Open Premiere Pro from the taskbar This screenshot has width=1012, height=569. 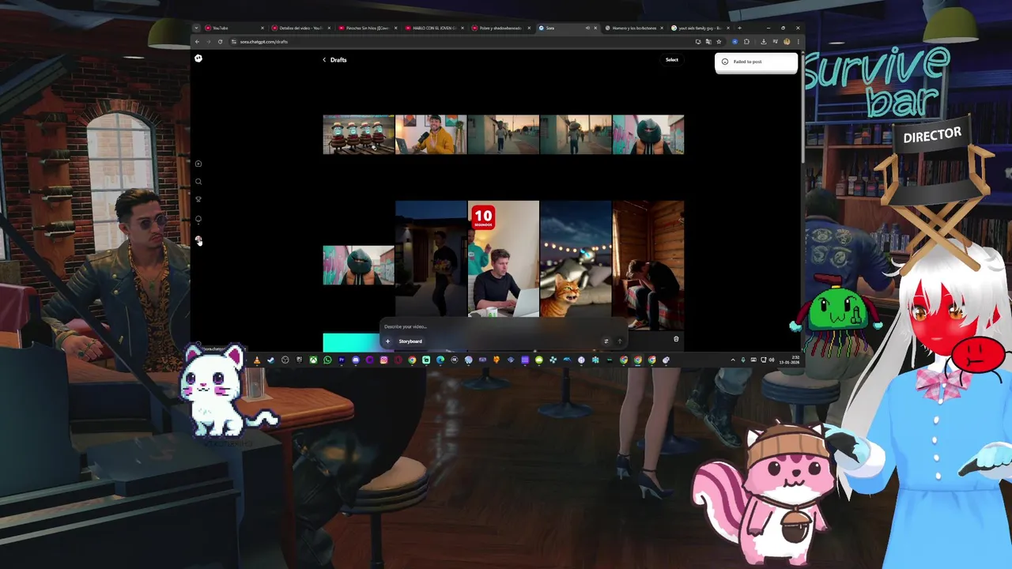click(x=342, y=360)
